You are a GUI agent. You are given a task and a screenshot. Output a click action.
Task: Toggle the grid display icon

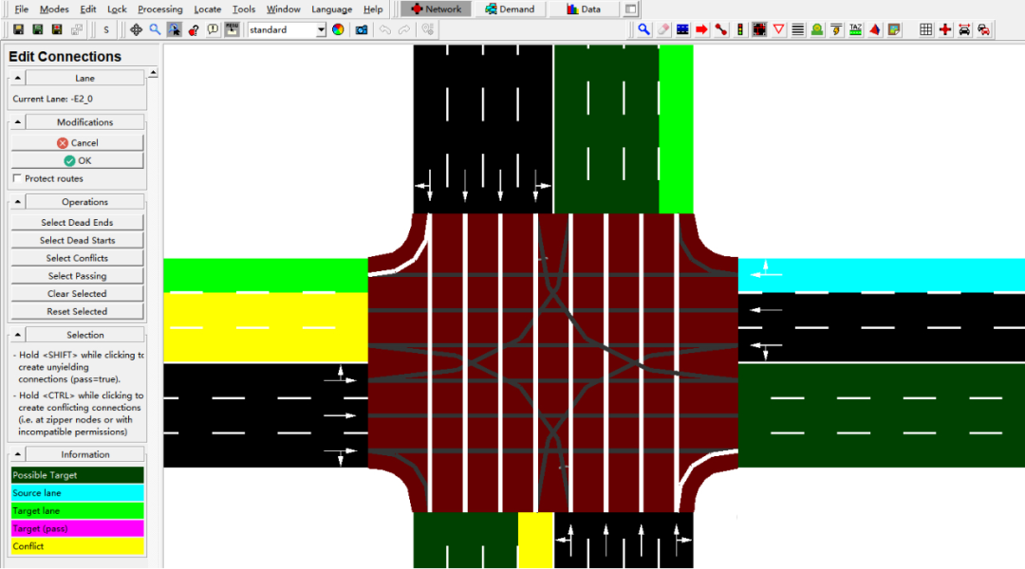tap(925, 29)
